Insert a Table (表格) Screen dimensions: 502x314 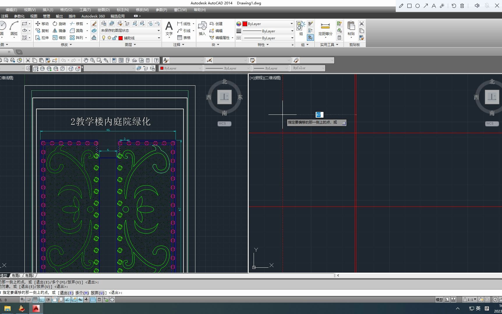184,38
